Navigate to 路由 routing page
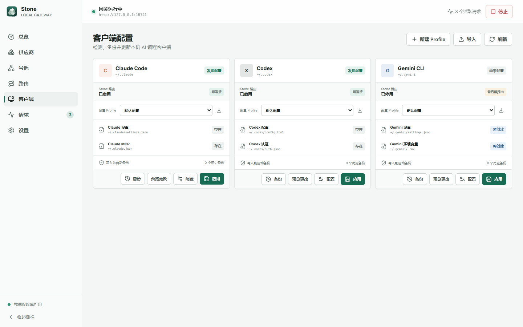This screenshot has height=327, width=523. 41,84
